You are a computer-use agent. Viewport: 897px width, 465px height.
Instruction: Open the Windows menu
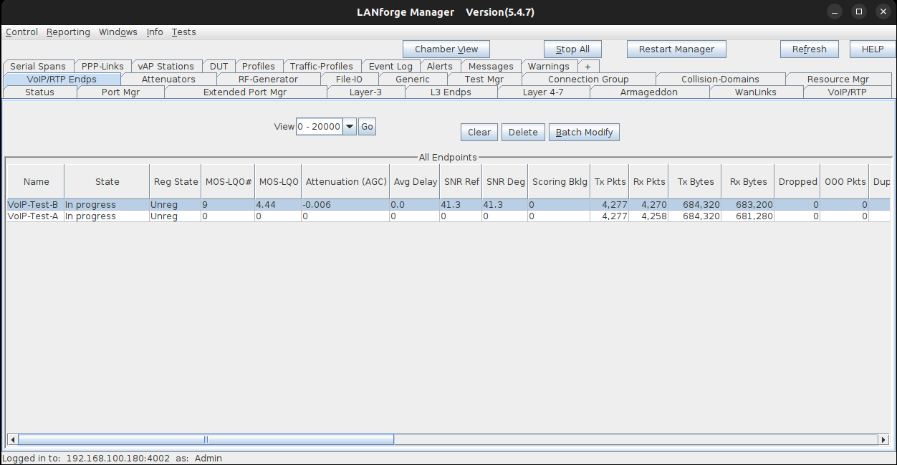(x=117, y=32)
